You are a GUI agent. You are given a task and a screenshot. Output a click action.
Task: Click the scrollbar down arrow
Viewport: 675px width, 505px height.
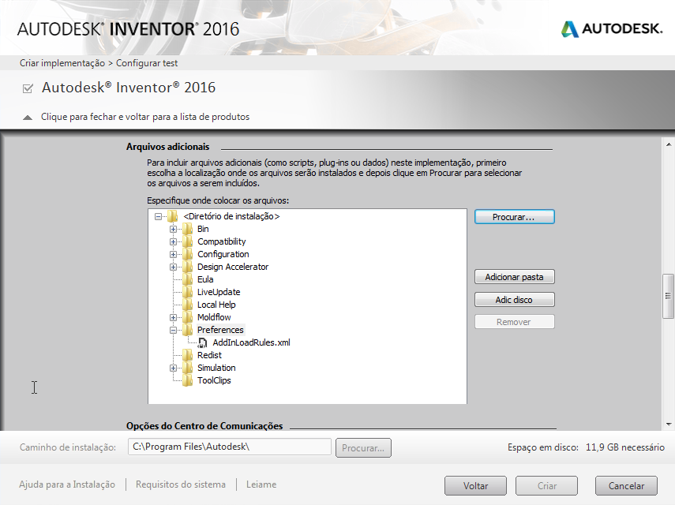(668, 425)
